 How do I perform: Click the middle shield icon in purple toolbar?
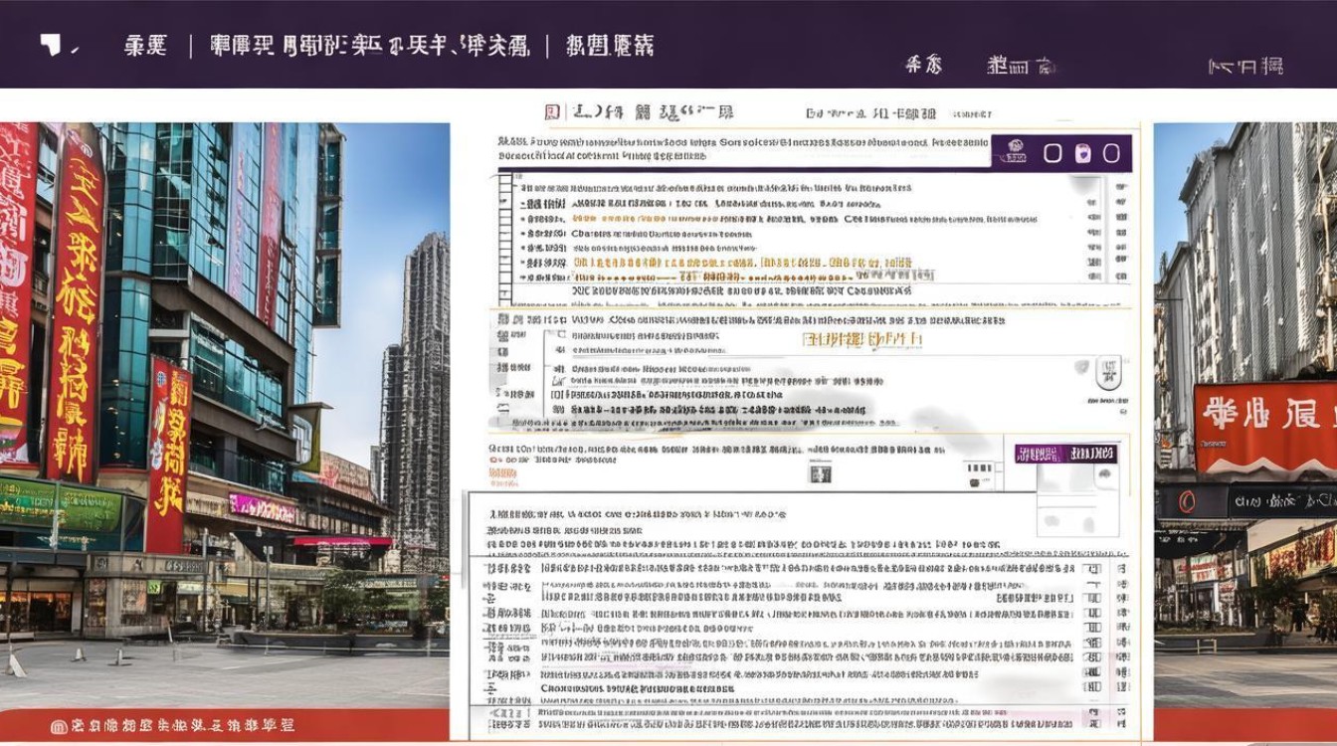1083,153
